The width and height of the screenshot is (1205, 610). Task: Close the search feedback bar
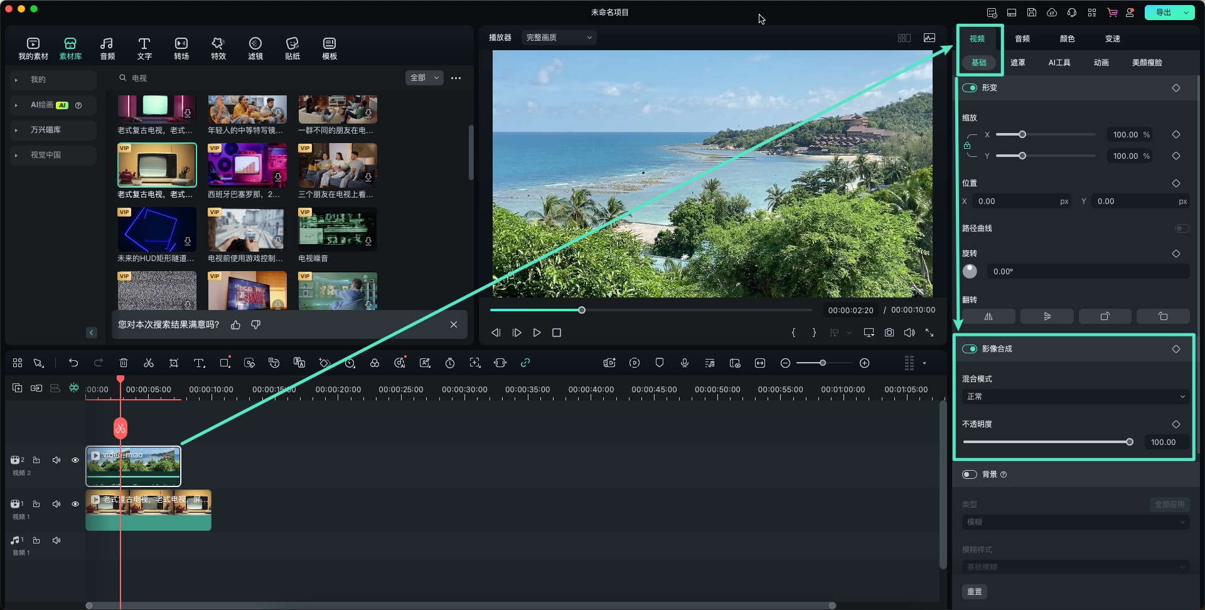point(454,324)
